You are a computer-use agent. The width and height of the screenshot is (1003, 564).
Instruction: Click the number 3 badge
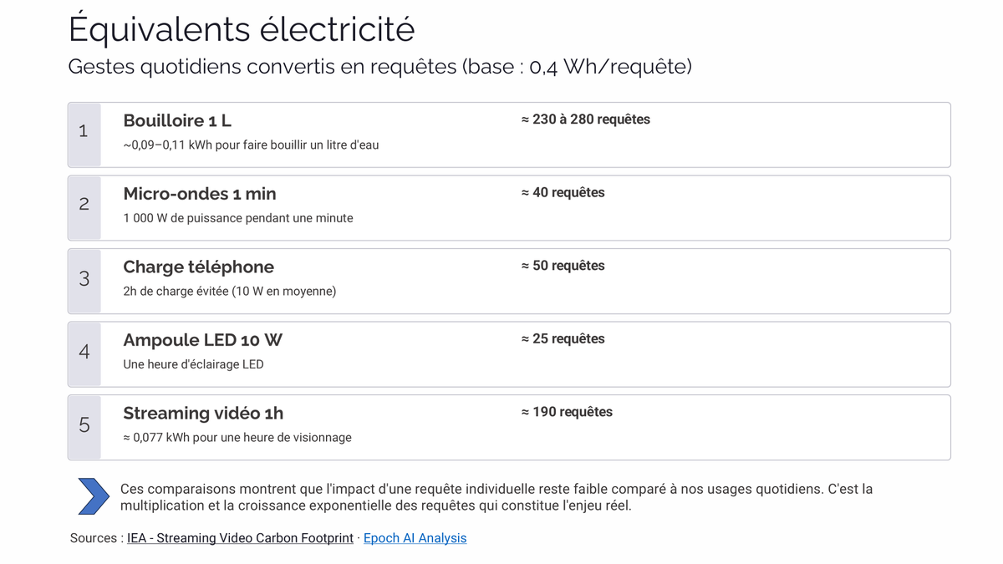pyautogui.click(x=84, y=278)
